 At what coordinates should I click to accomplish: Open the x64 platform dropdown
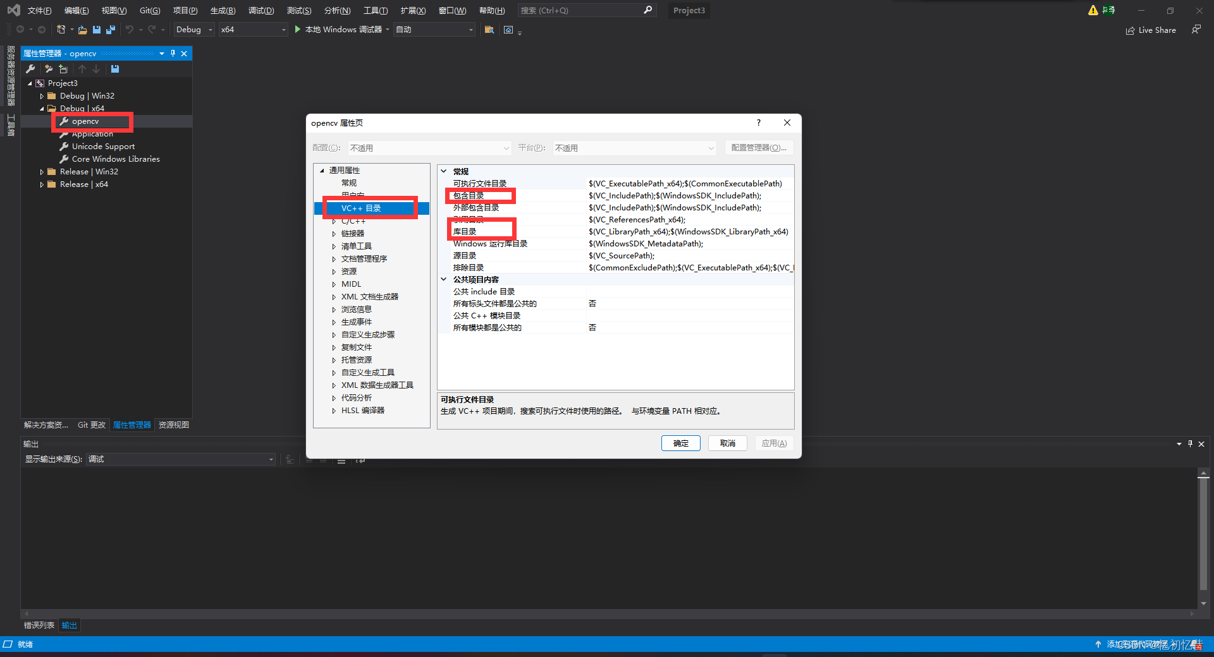253,30
